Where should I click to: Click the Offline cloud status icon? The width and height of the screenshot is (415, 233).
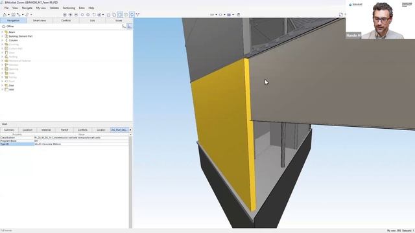pos(3,27)
